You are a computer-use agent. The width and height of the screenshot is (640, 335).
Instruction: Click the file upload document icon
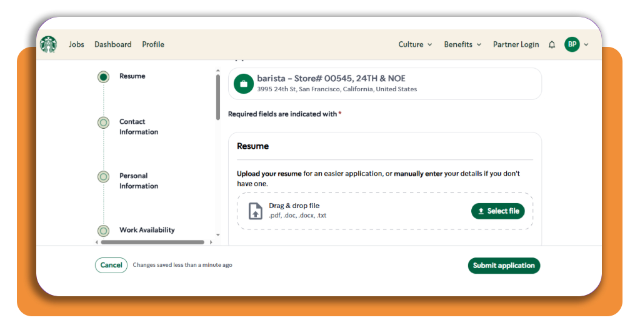pos(256,211)
